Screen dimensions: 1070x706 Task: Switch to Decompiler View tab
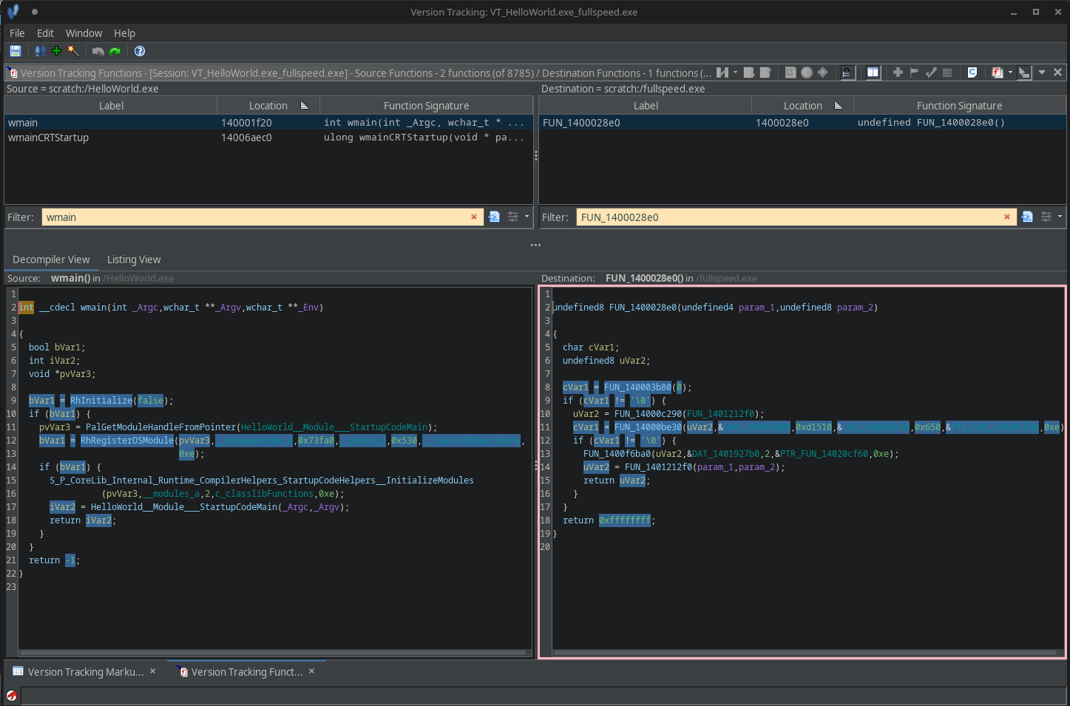pyautogui.click(x=51, y=259)
